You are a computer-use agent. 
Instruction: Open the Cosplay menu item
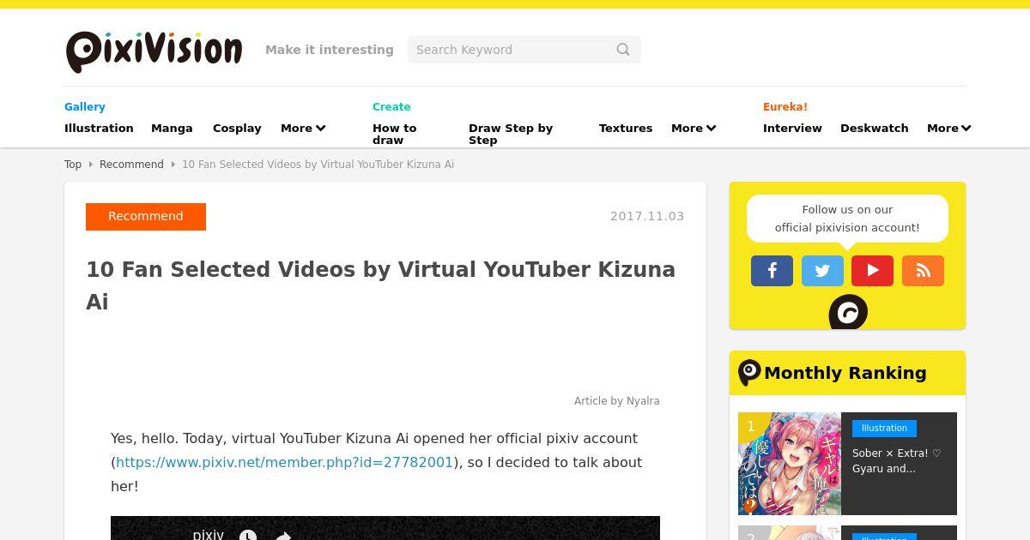237,128
